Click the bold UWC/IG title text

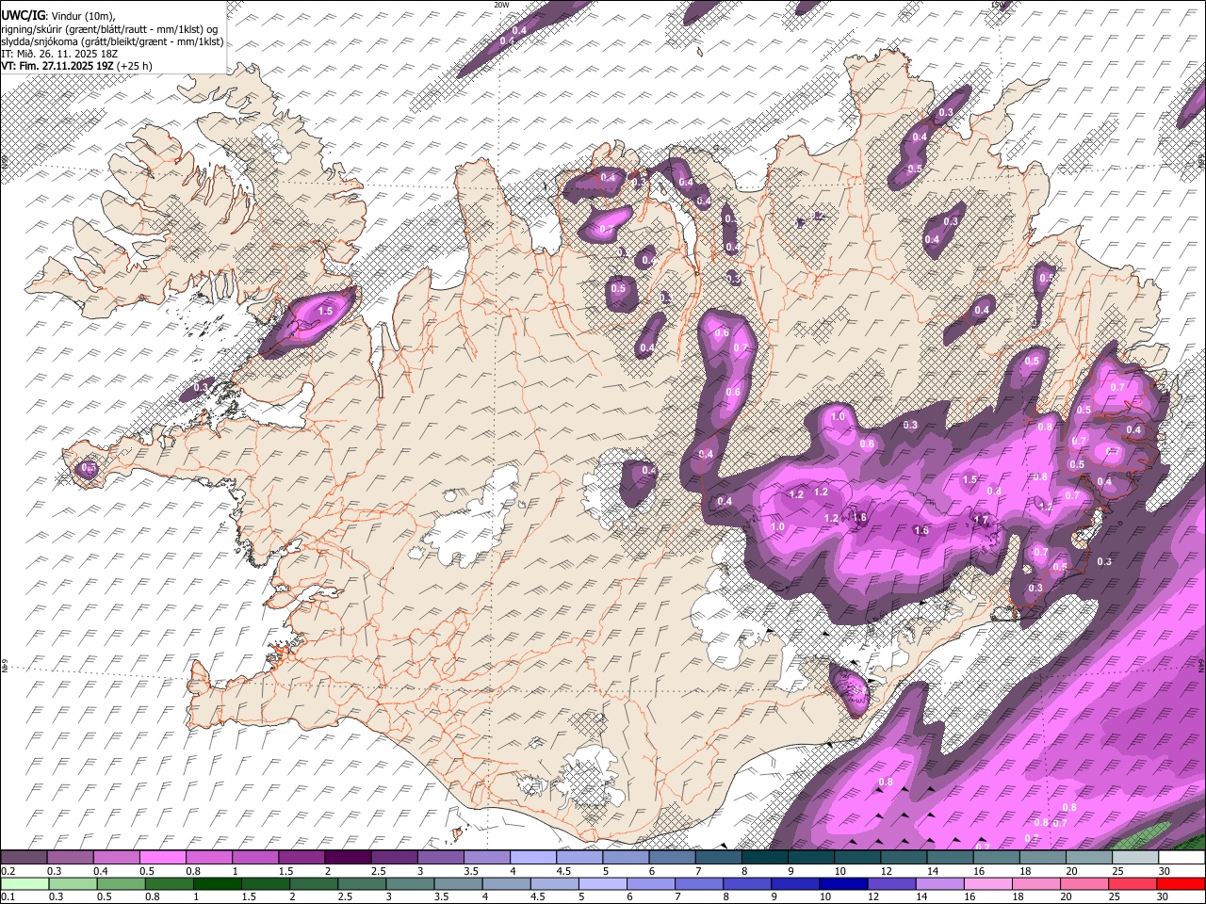(x=23, y=16)
